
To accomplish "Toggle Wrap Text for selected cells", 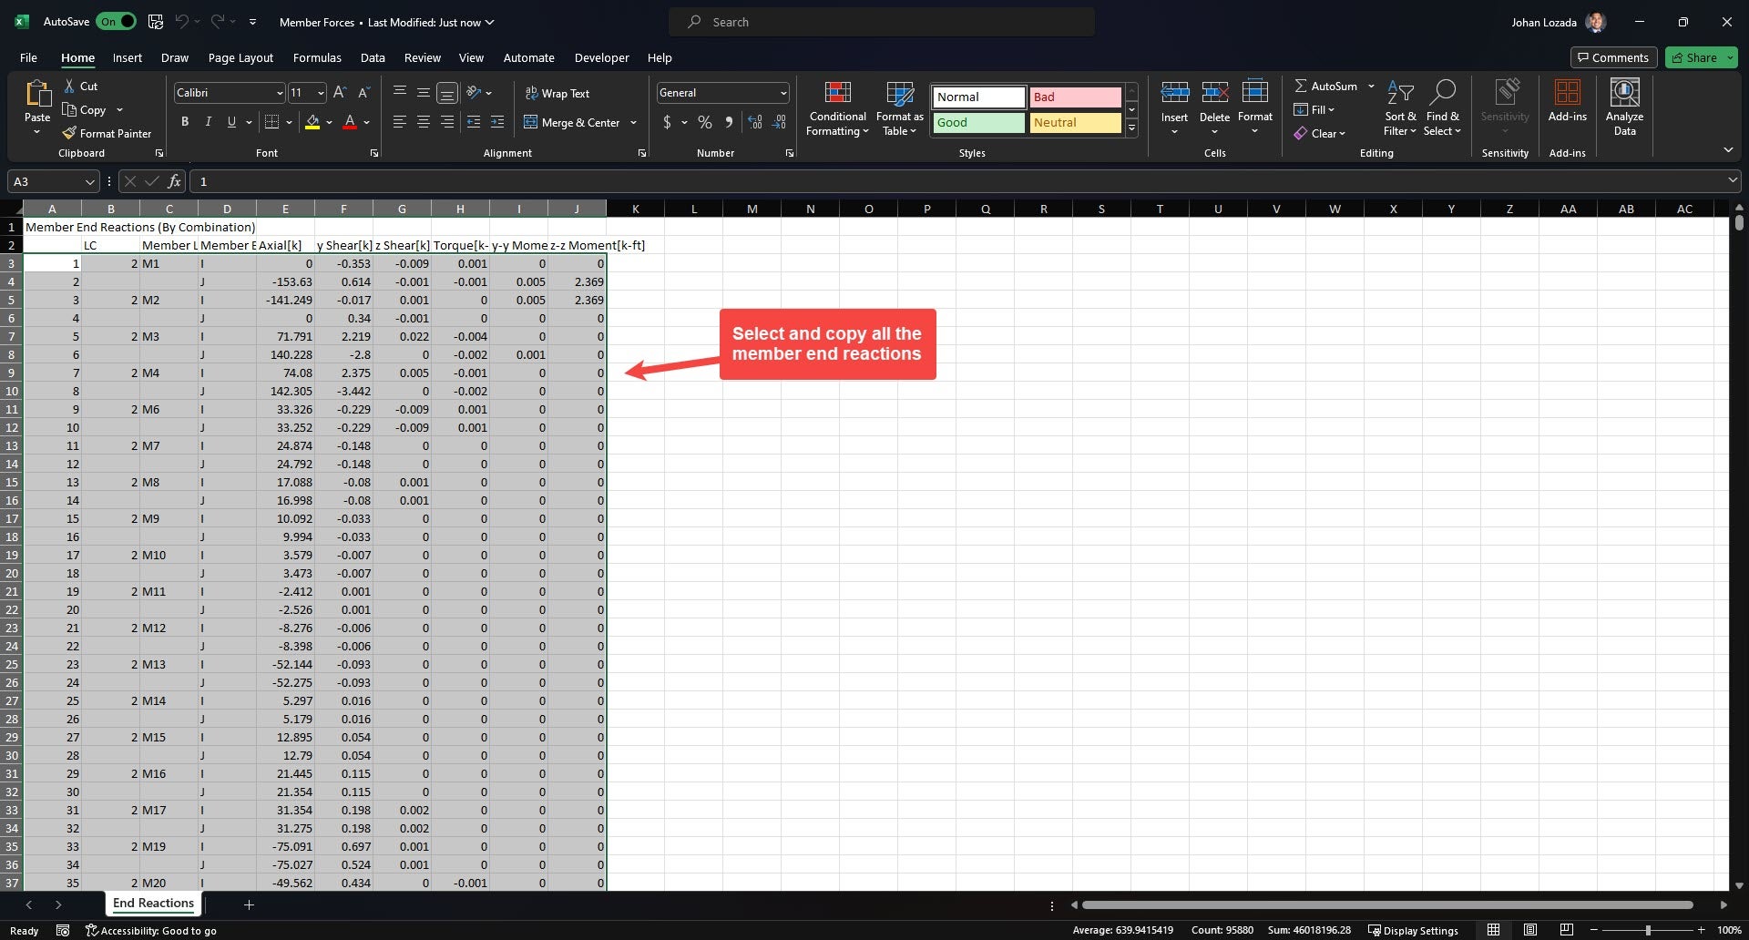I will click(x=557, y=93).
